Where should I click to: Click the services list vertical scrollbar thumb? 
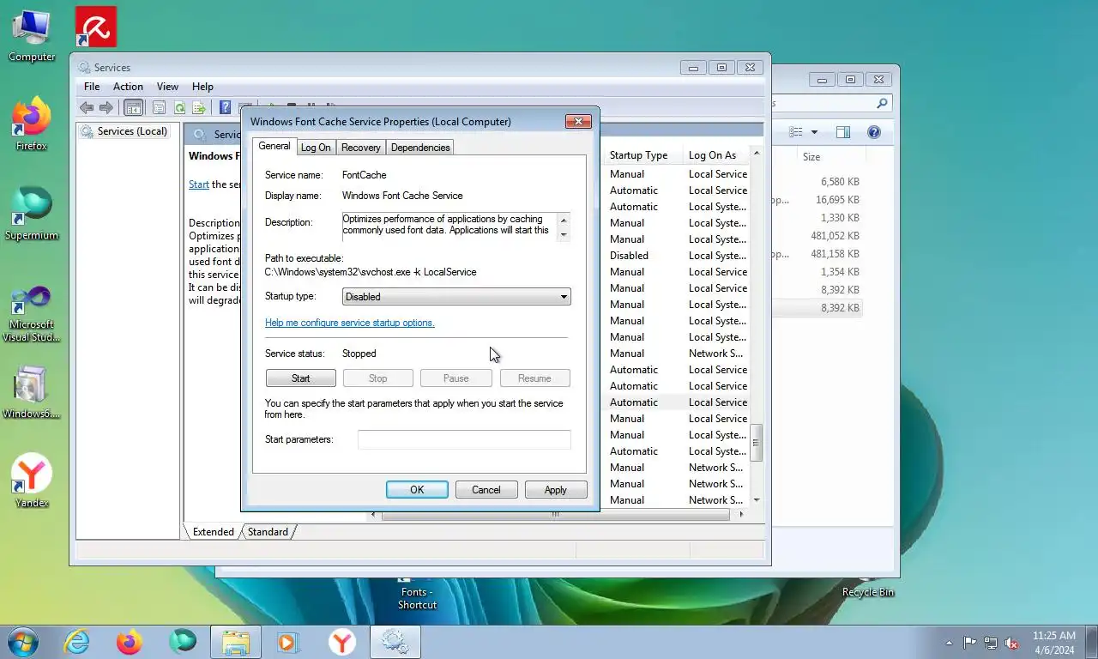[757, 443]
